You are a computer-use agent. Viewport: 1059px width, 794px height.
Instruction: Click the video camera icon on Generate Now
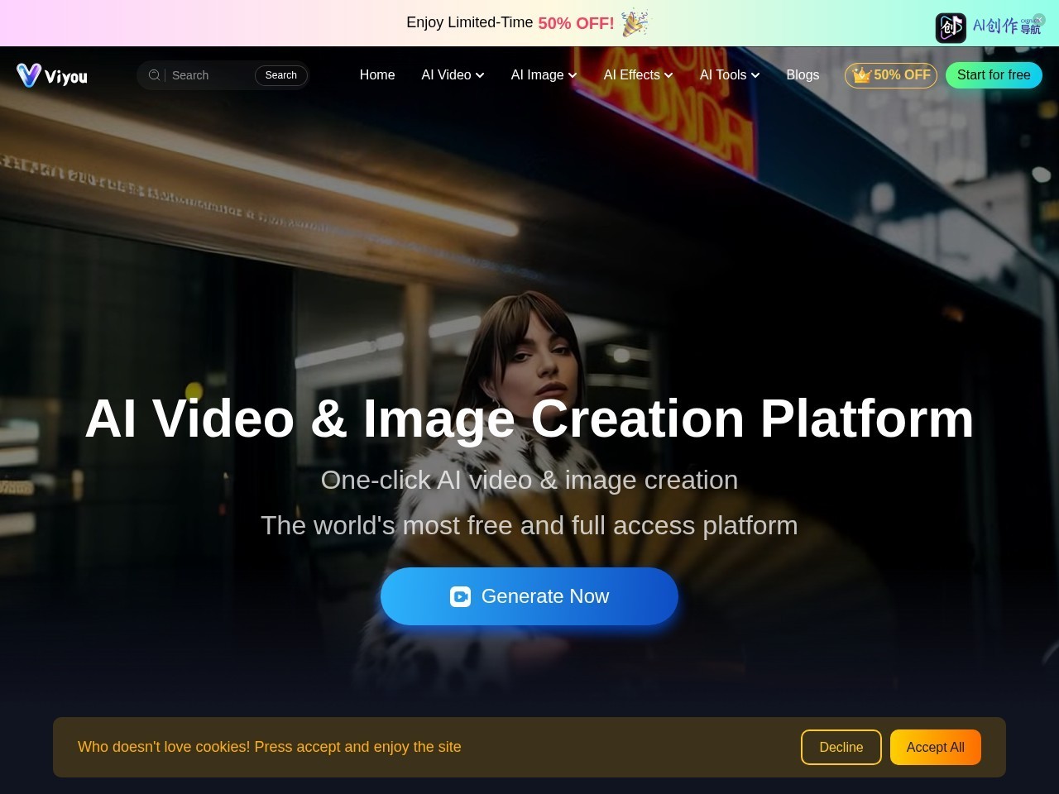[x=460, y=596]
